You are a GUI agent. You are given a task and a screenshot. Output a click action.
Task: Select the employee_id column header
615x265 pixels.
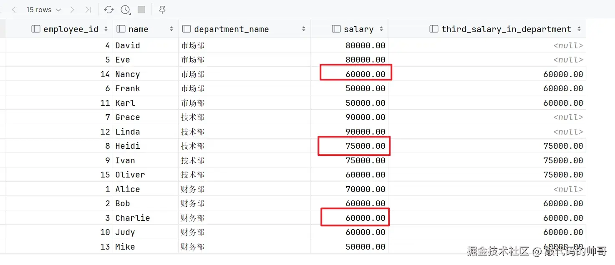[x=59, y=29]
